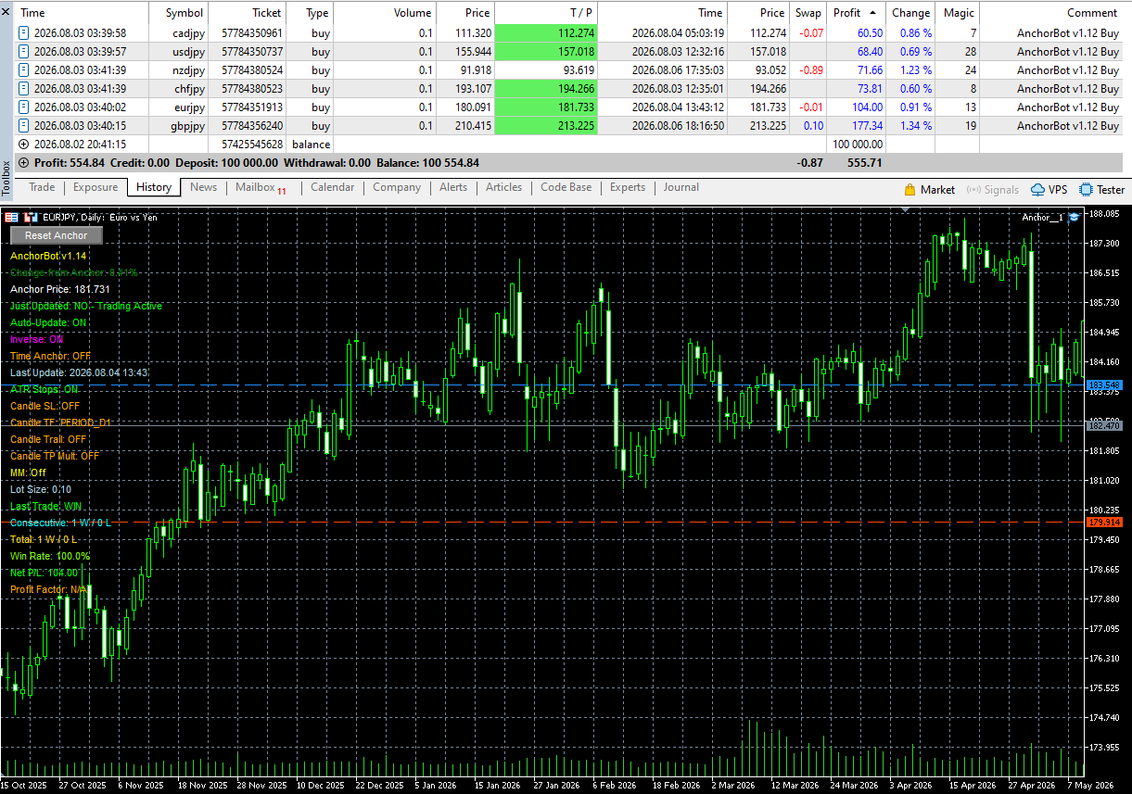
Task: Sort by the Swap column header
Action: pos(808,13)
